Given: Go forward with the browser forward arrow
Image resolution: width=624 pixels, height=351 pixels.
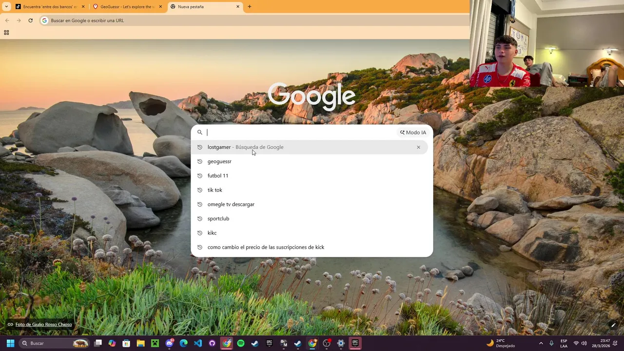Looking at the screenshot, I should (x=19, y=20).
